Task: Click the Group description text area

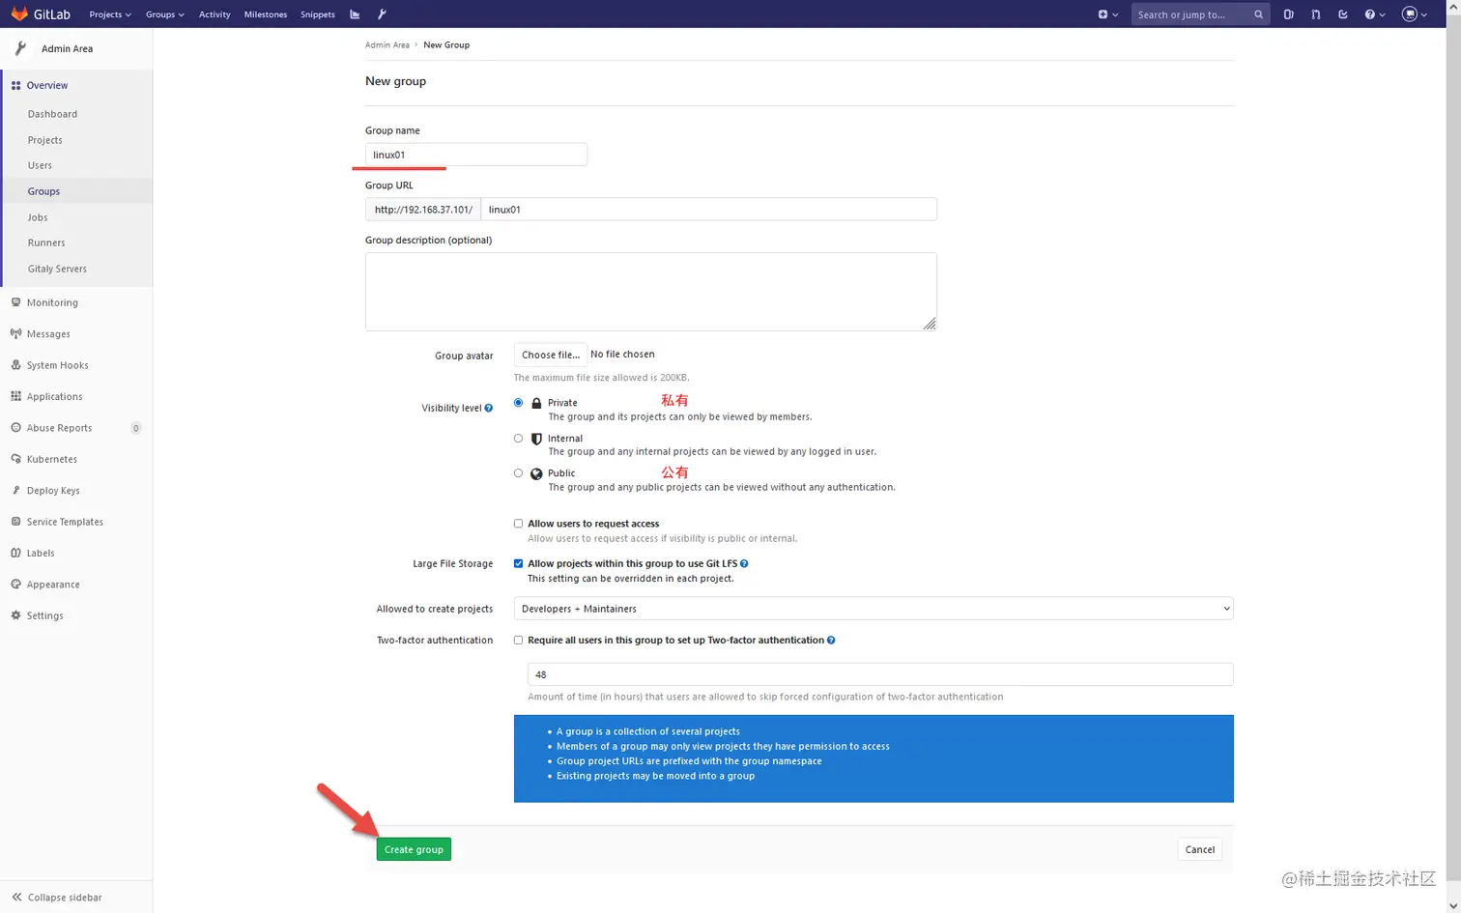Action: (x=651, y=292)
